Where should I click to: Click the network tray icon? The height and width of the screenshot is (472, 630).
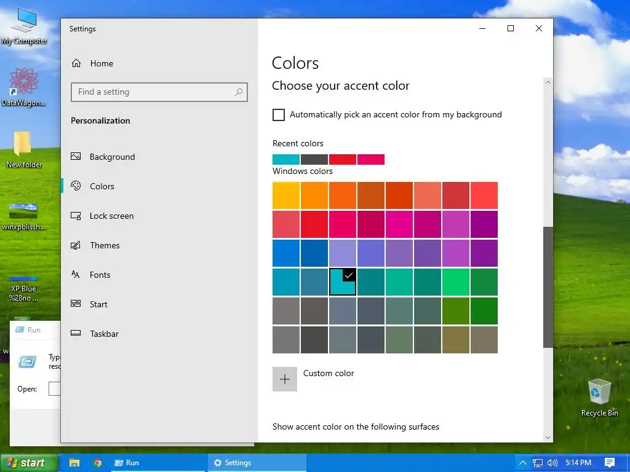click(538, 463)
